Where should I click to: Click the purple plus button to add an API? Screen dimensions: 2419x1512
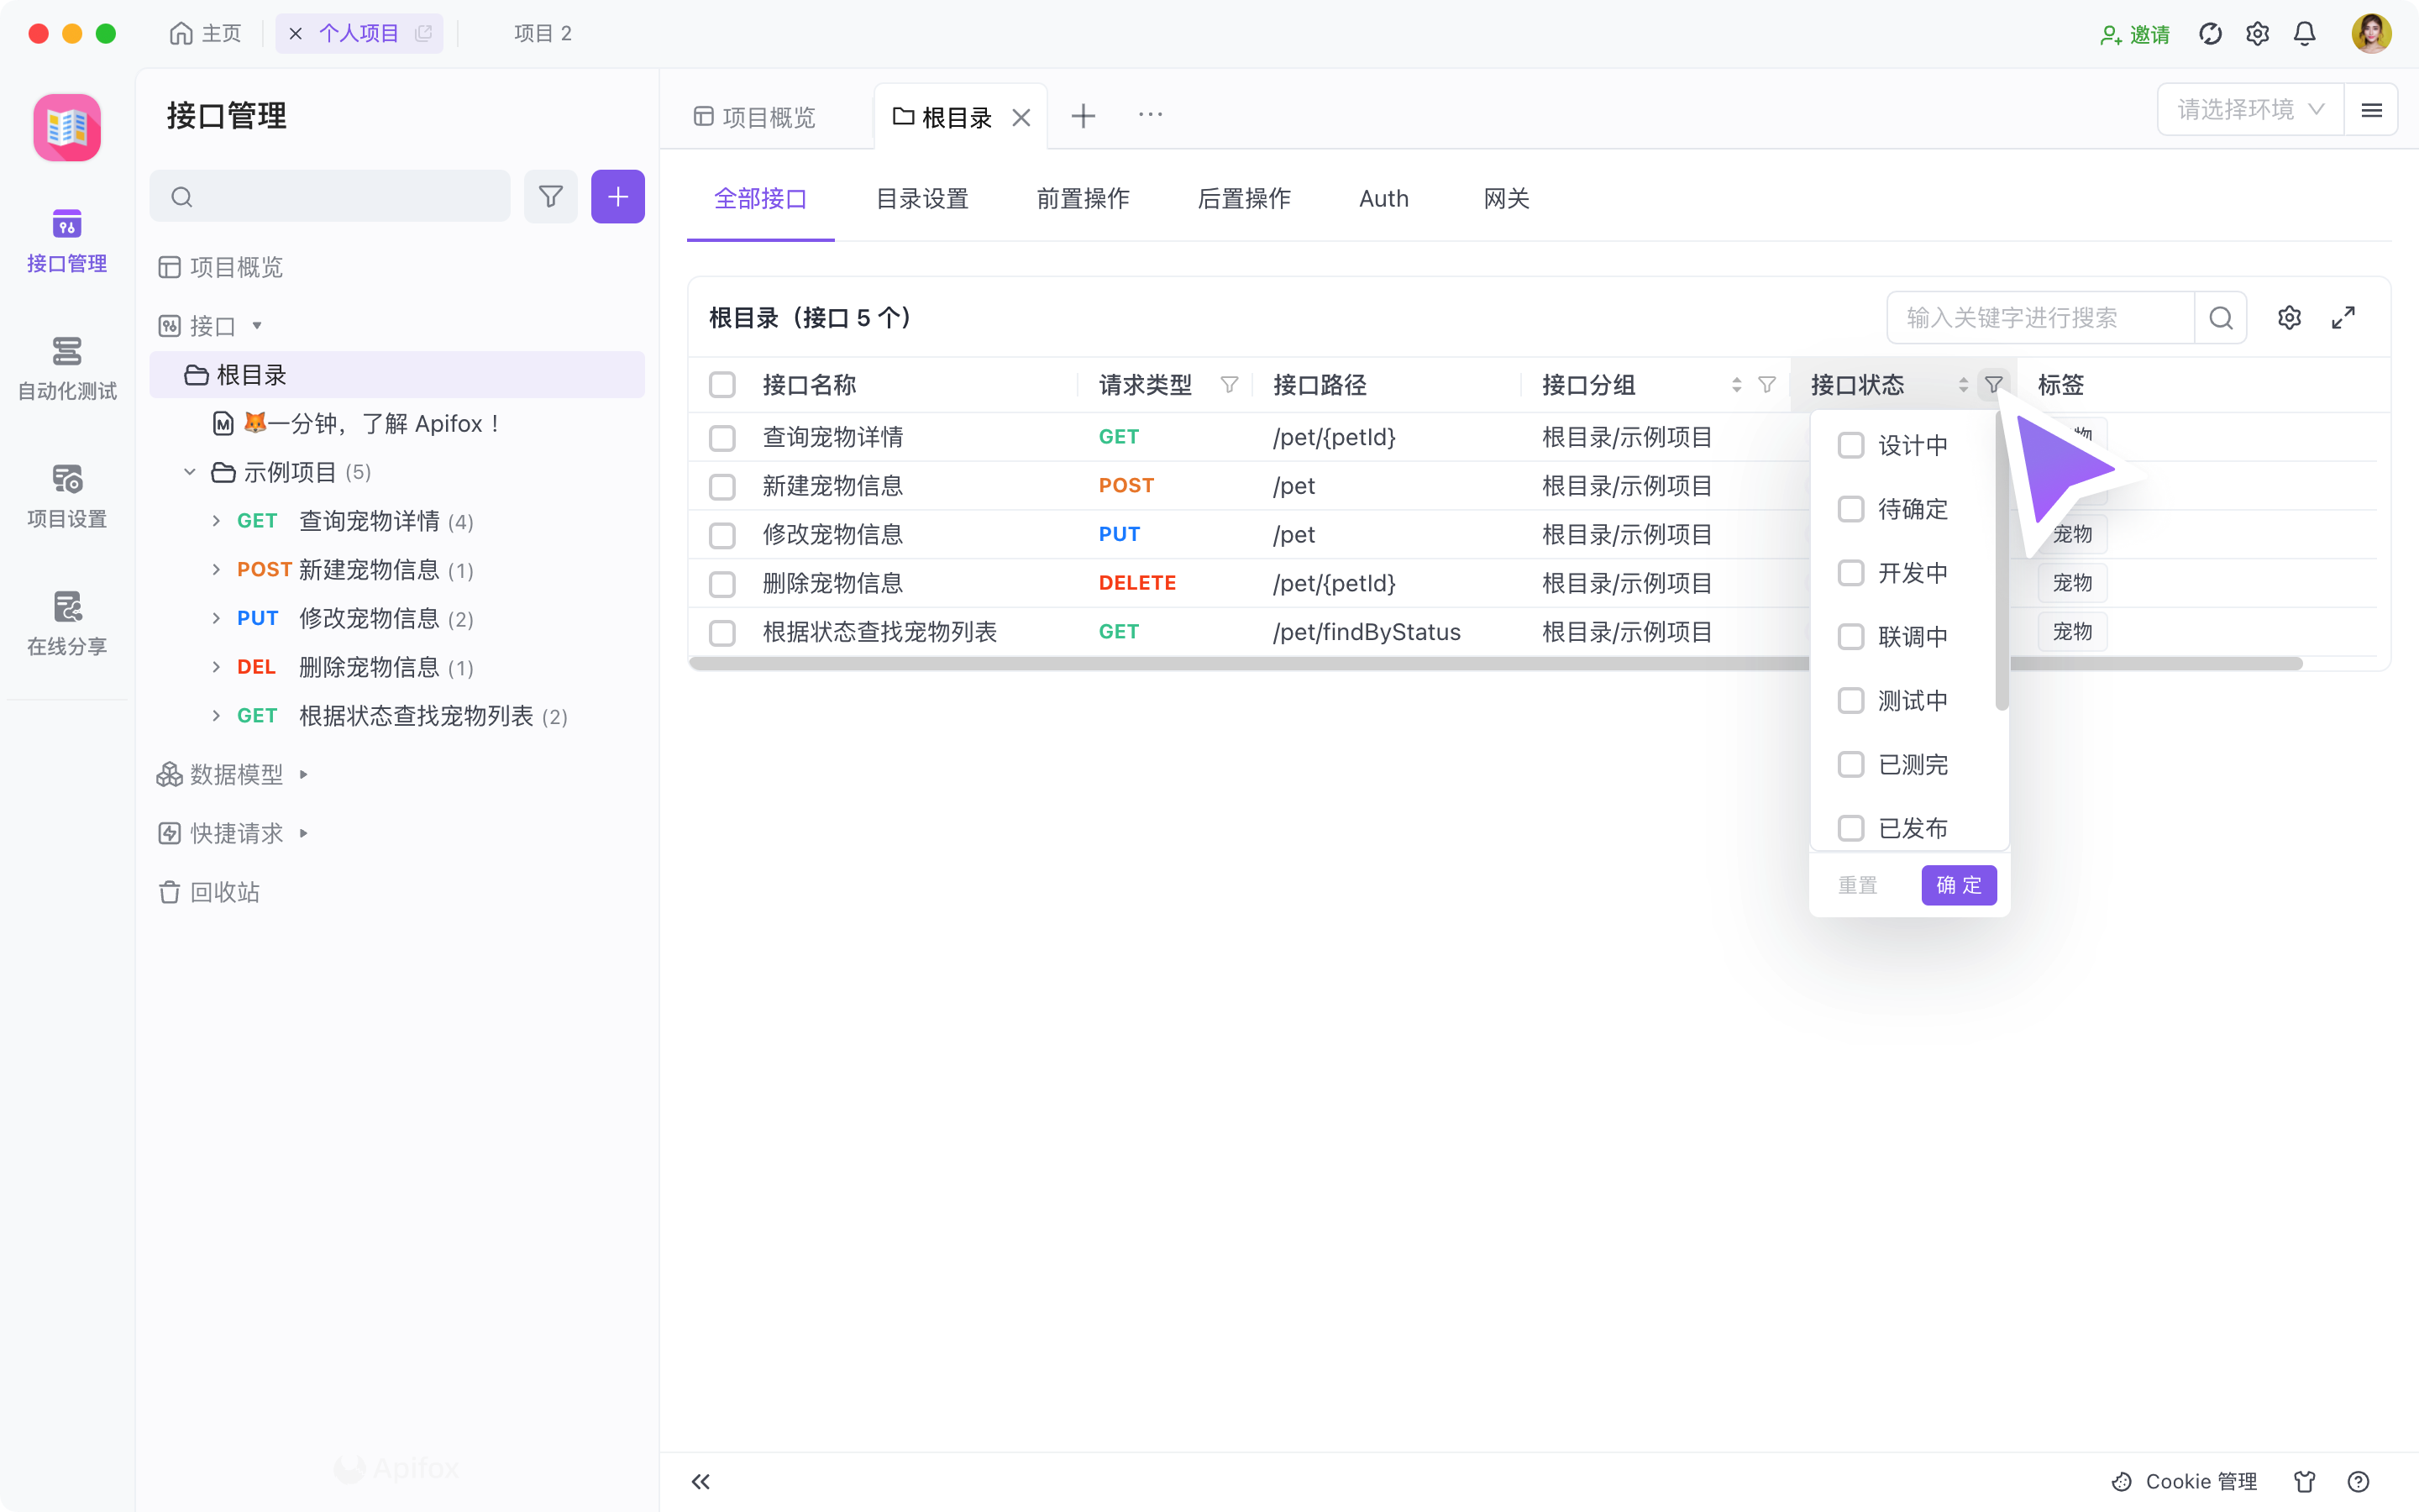[x=617, y=196]
